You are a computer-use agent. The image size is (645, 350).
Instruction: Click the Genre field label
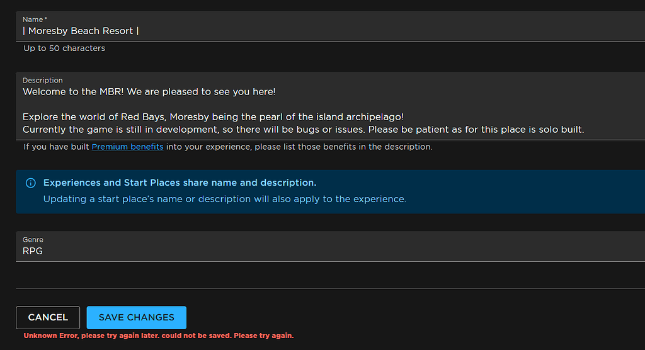pos(33,239)
